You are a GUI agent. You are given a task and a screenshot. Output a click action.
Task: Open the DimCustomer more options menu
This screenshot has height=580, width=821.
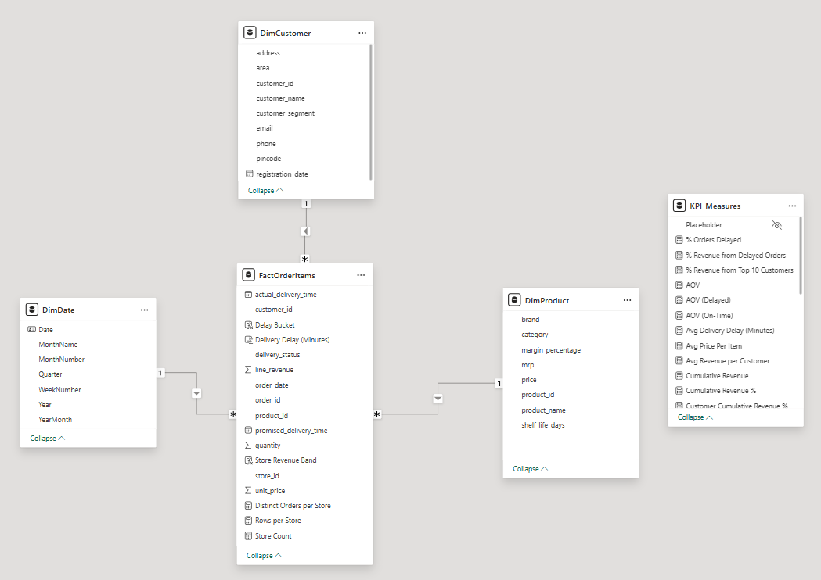(362, 33)
